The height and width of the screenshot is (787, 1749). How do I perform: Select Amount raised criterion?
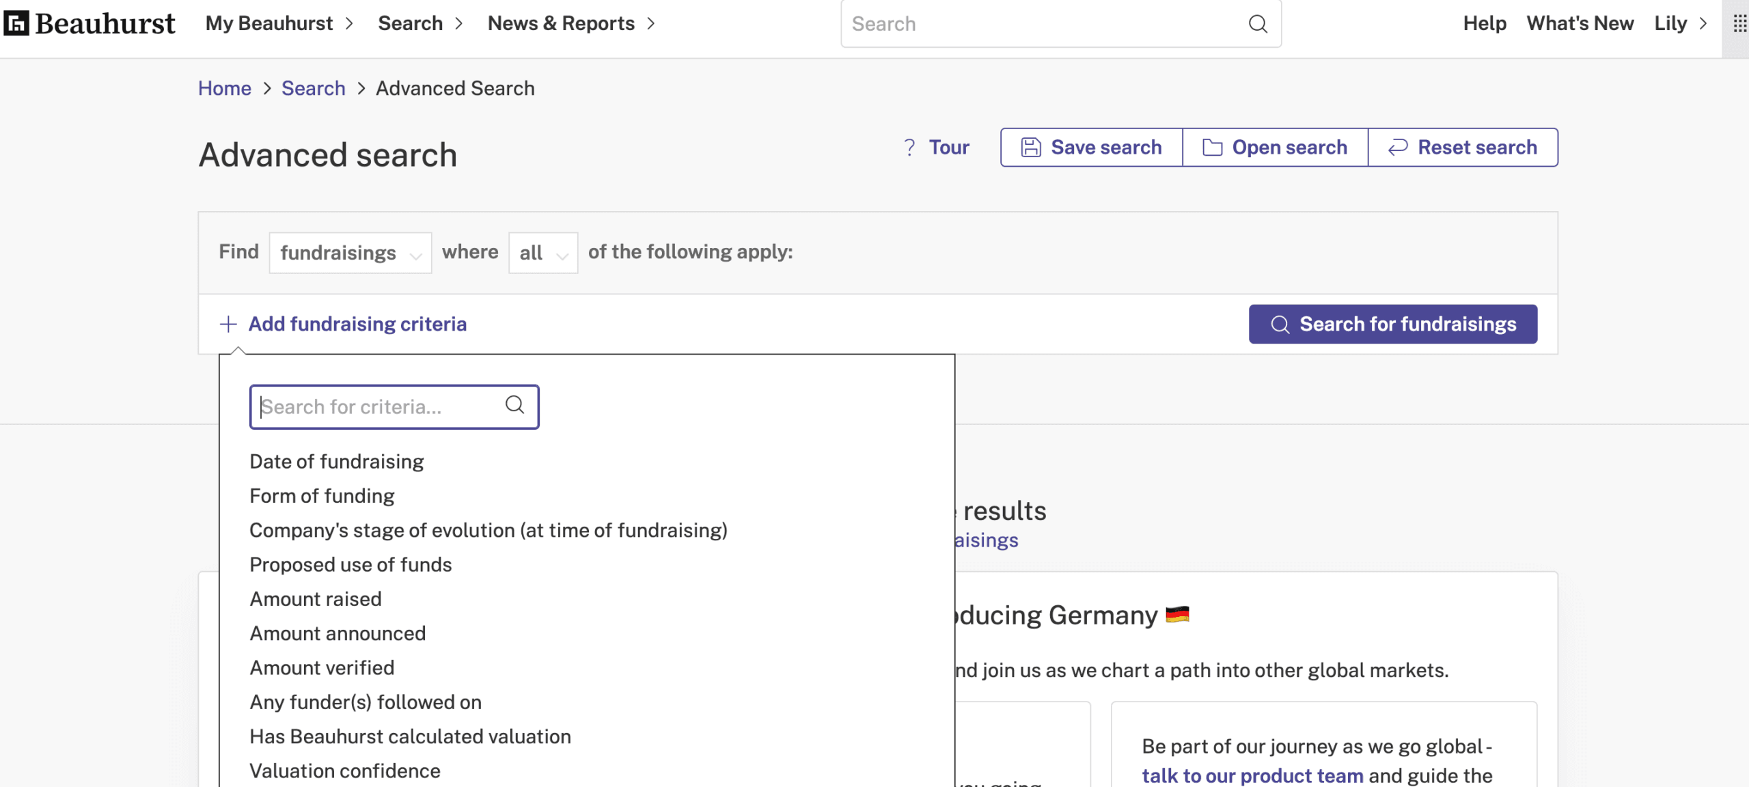[x=316, y=599]
